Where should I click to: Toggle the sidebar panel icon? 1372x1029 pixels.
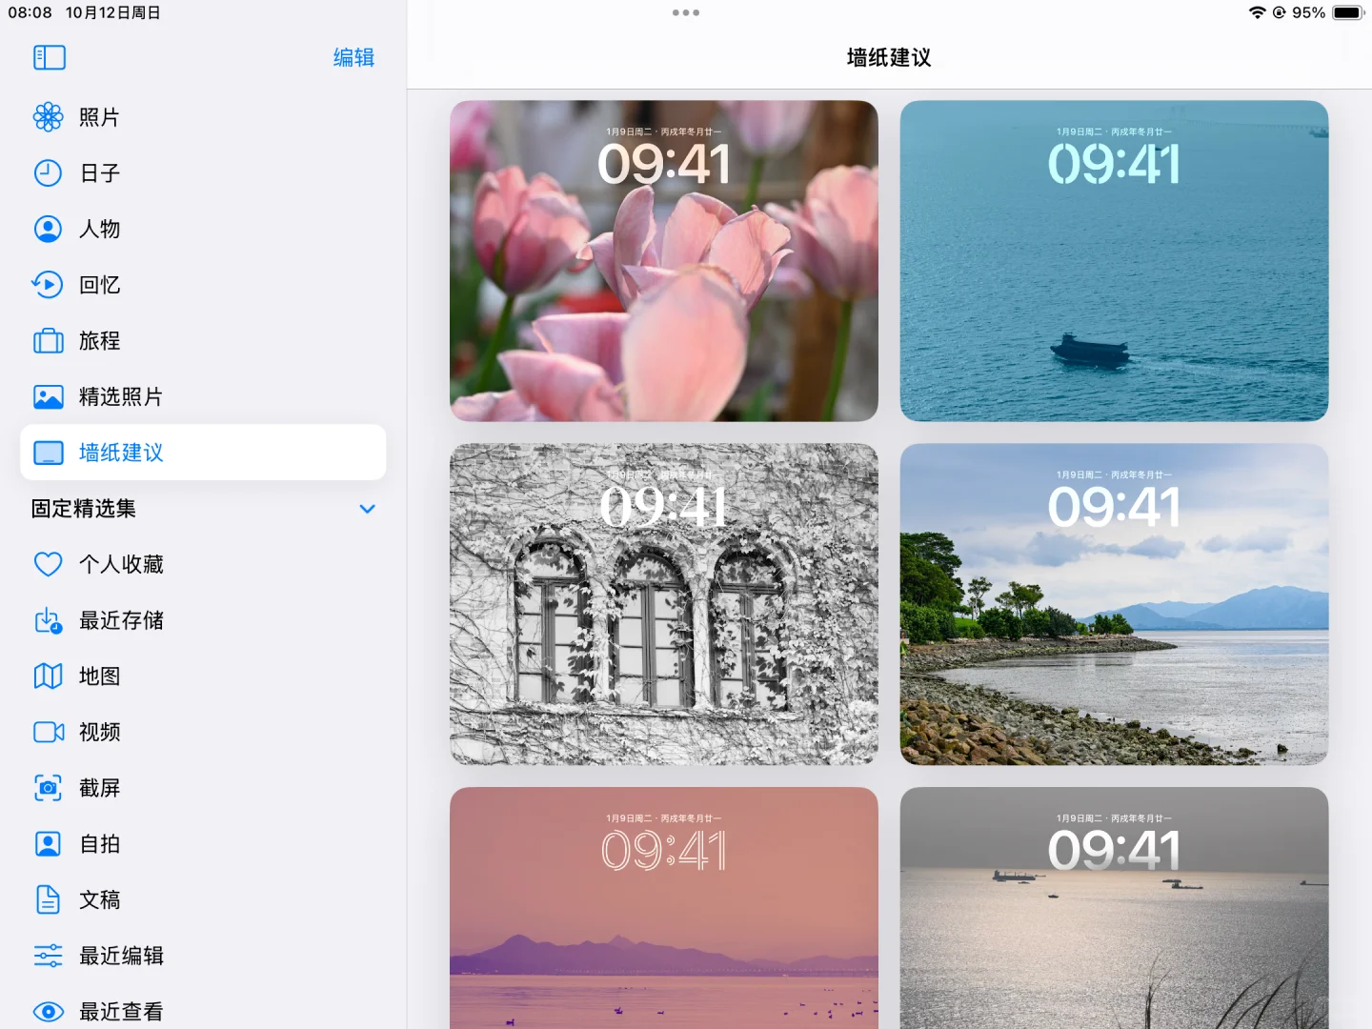coord(50,57)
